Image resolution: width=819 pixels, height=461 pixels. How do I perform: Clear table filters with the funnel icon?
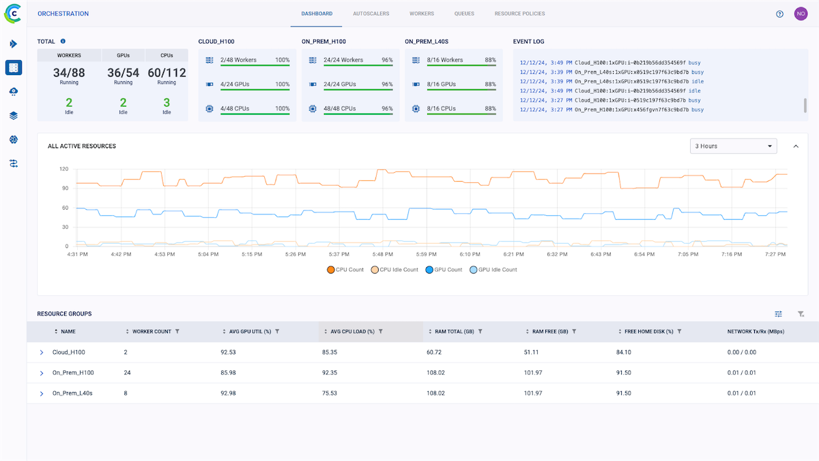pos(801,313)
